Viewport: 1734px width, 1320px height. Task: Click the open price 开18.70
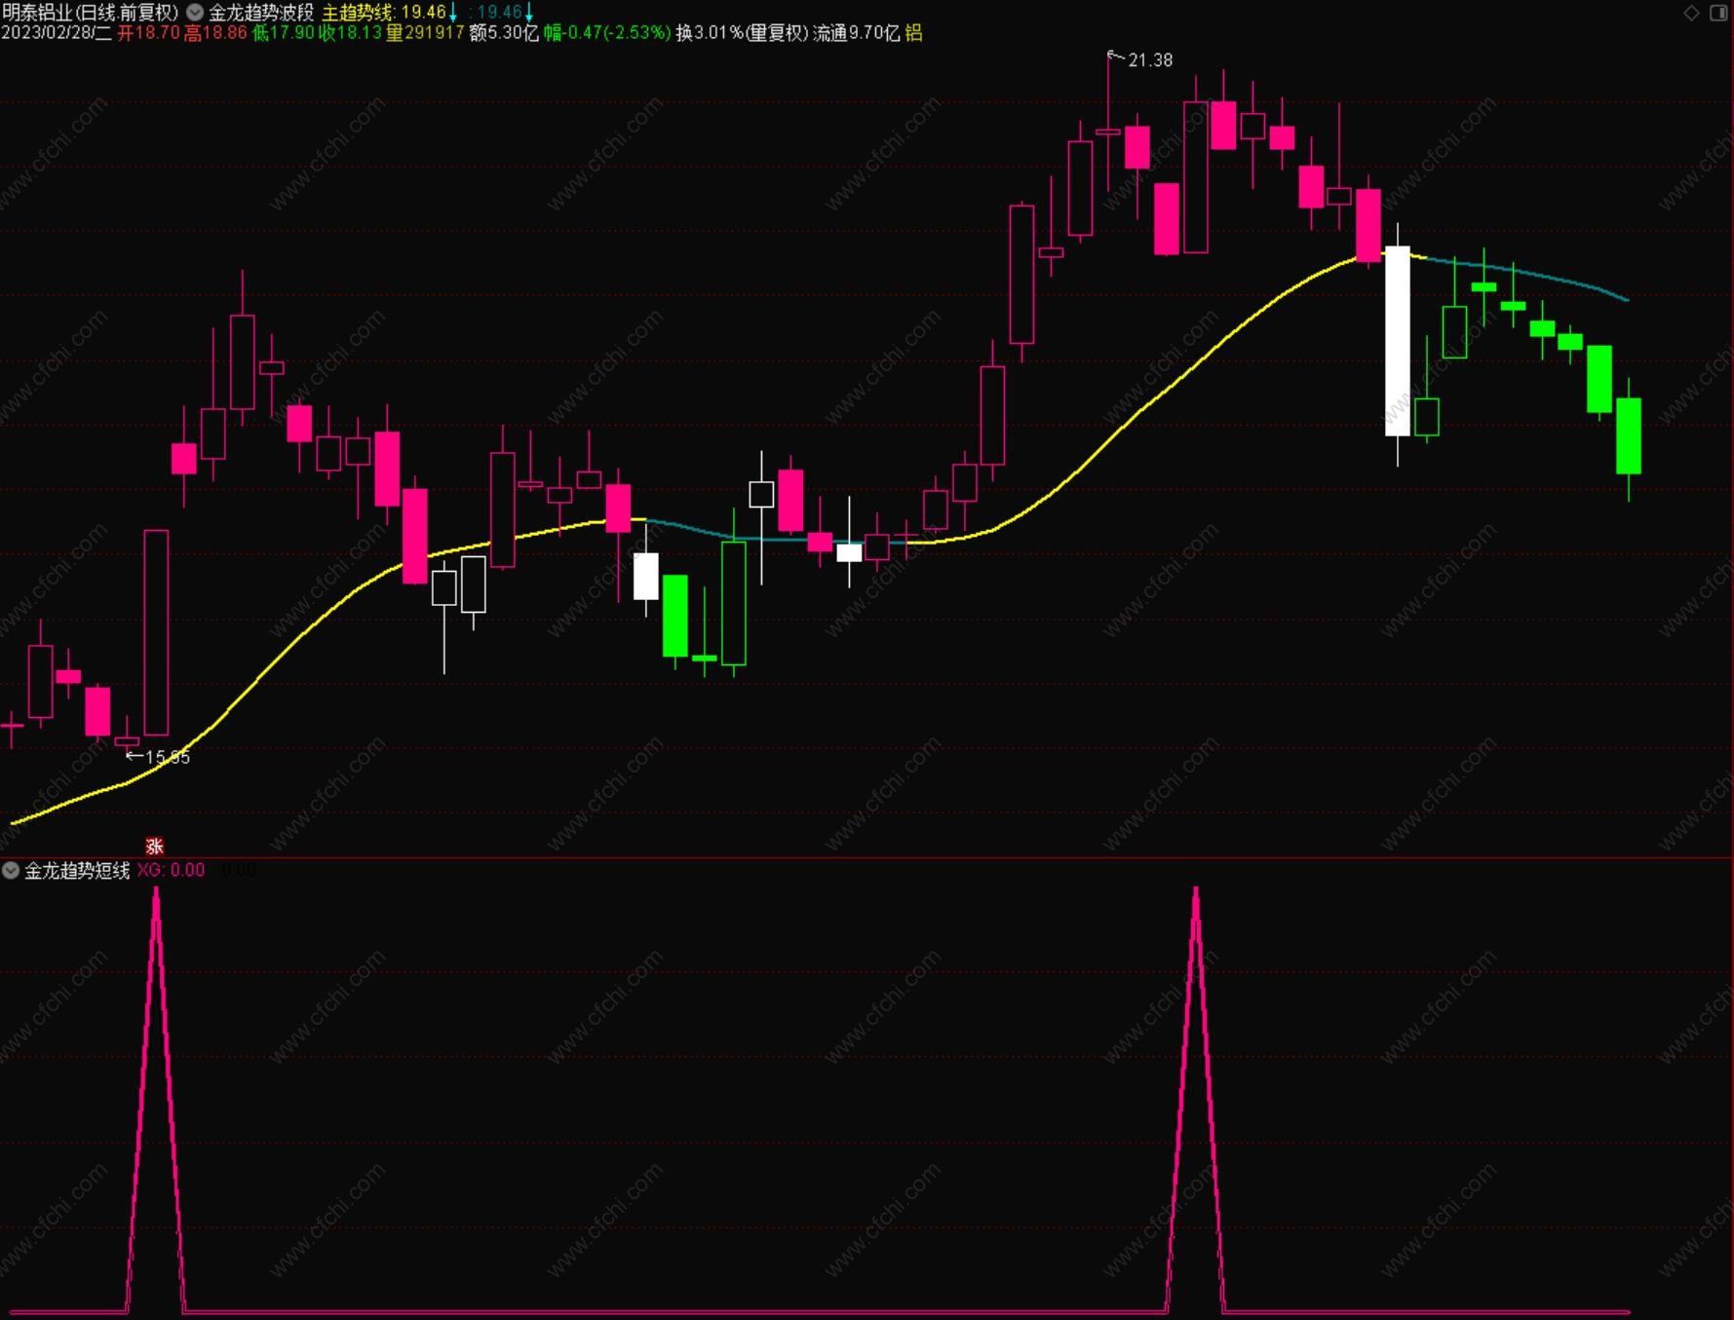pyautogui.click(x=148, y=33)
